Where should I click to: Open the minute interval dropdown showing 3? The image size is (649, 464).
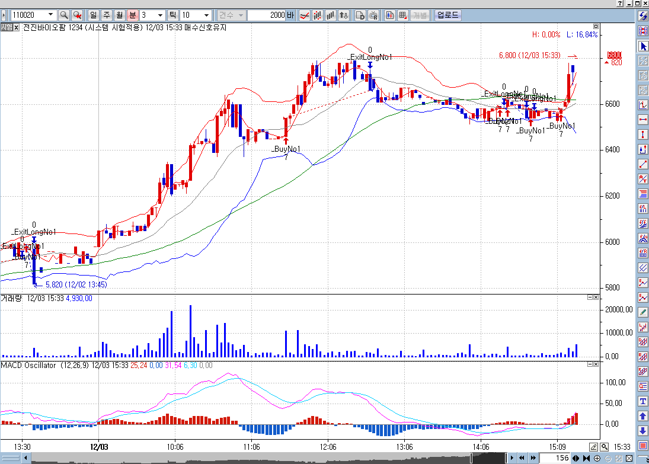tap(161, 15)
